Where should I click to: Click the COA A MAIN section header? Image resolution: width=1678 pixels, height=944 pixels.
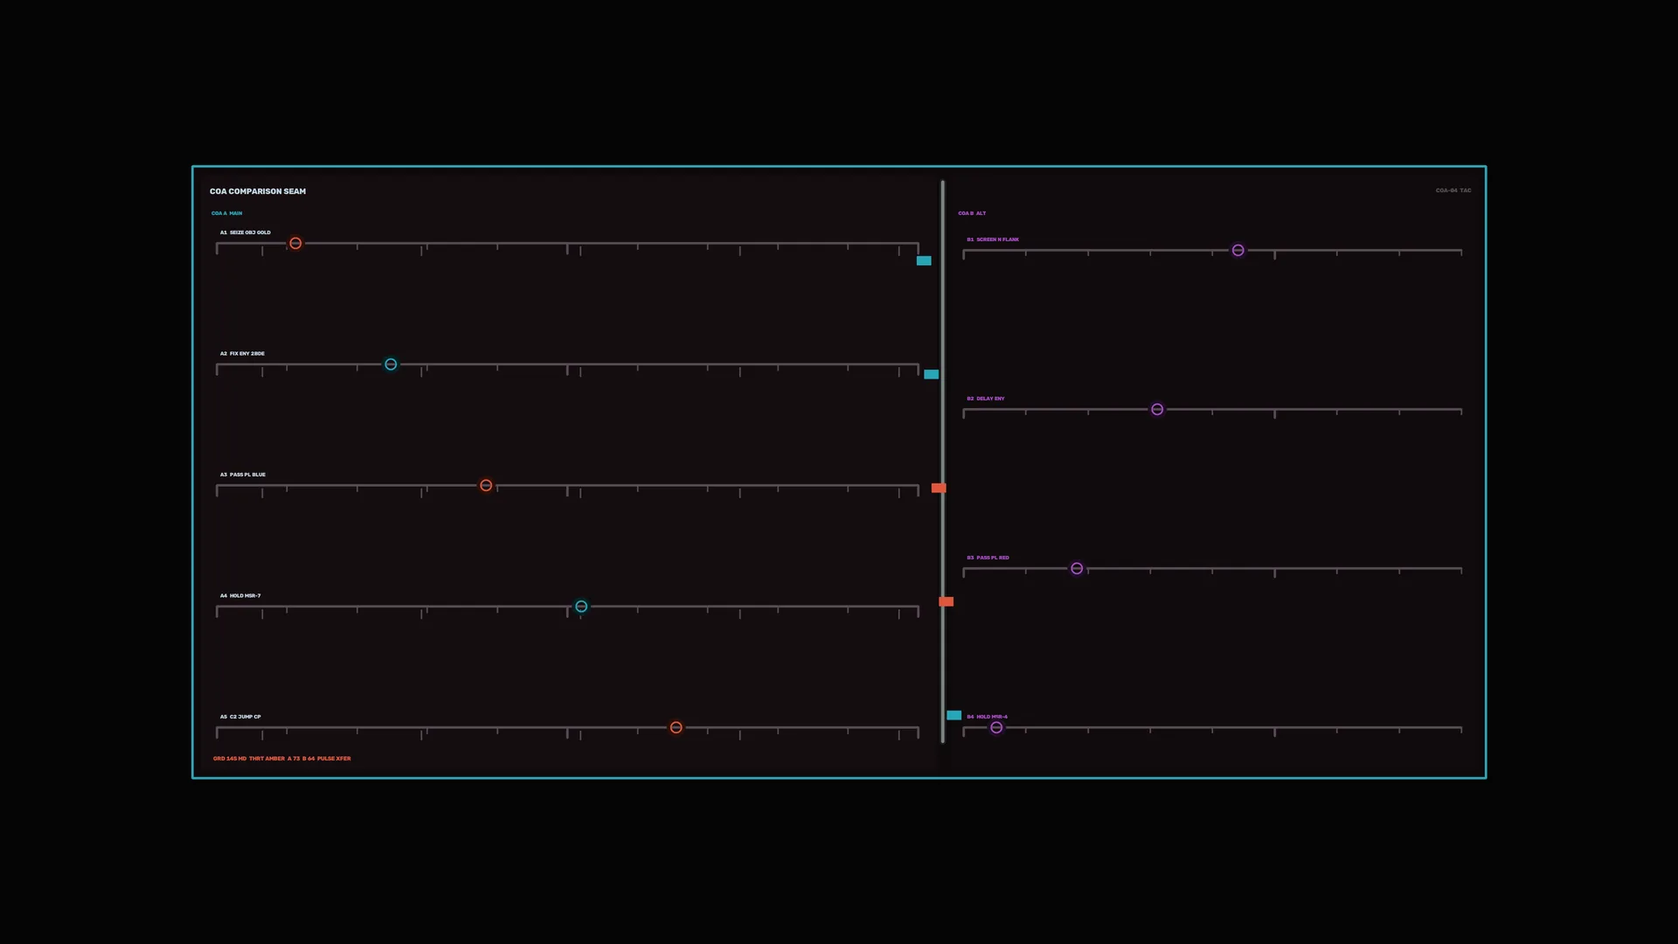[x=226, y=213]
